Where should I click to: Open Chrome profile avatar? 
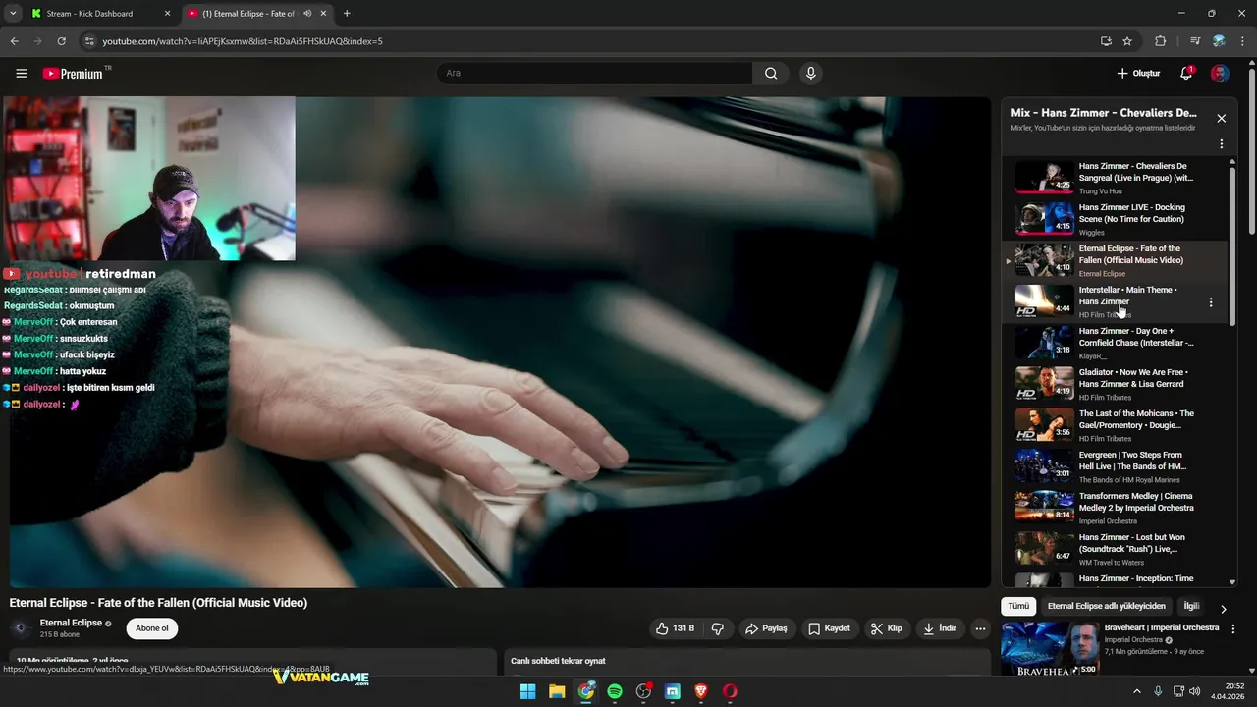tap(1219, 41)
